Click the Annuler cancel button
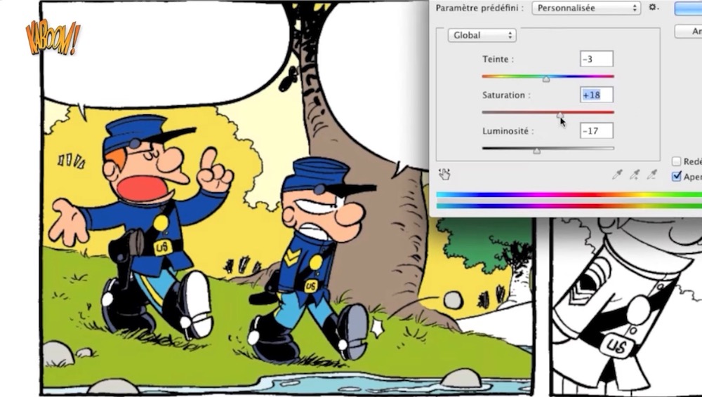The height and width of the screenshot is (397, 702). [x=688, y=32]
